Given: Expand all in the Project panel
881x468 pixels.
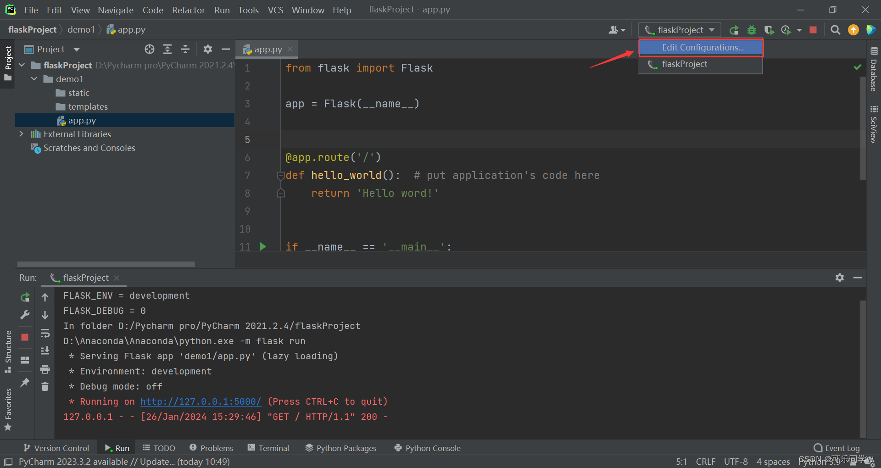Looking at the screenshot, I should [x=167, y=49].
